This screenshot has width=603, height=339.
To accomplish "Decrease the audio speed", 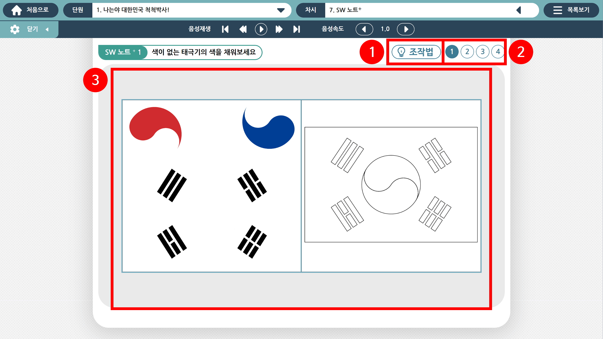I will pyautogui.click(x=364, y=29).
